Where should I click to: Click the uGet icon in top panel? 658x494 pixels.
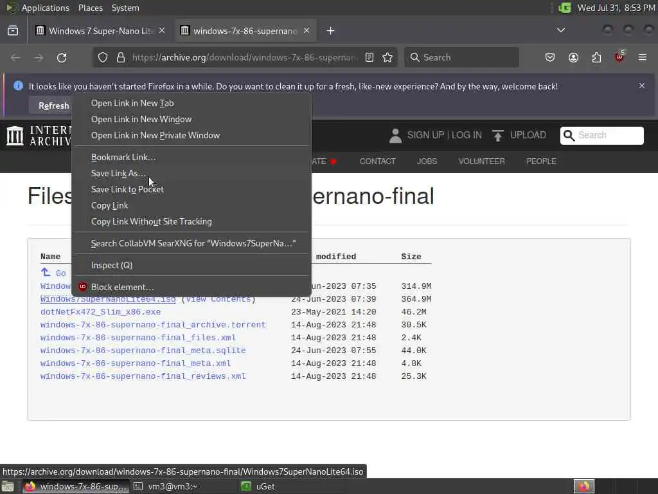click(565, 8)
